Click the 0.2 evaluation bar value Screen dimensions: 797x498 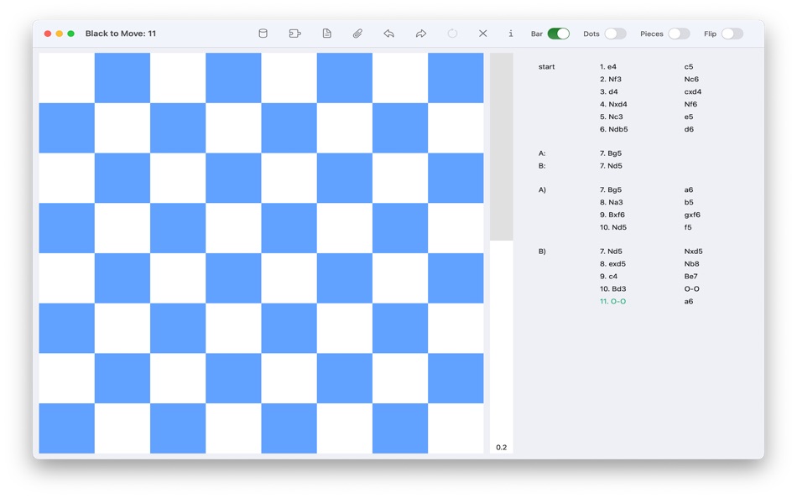[x=501, y=447]
